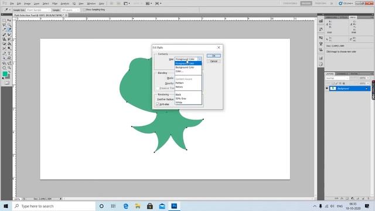Reset default foreground and background colors
The height and width of the screenshot is (211, 375).
(3, 78)
